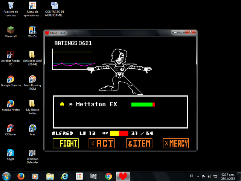Click the ALFRED player name

click(63, 133)
